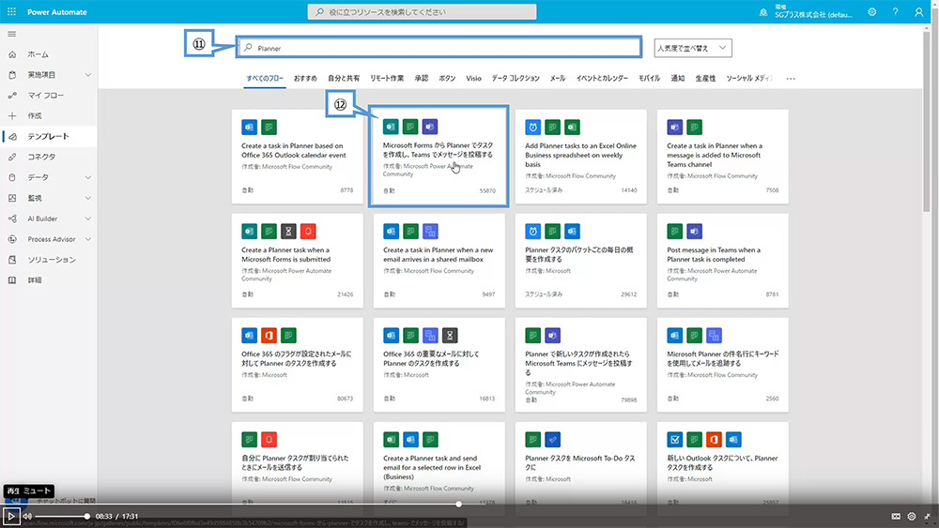Click the My flows icon
Image resolution: width=939 pixels, height=528 pixels.
click(x=12, y=96)
